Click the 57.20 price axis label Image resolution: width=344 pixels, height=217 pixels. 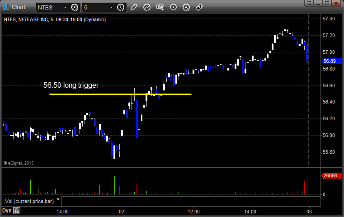coord(329,35)
